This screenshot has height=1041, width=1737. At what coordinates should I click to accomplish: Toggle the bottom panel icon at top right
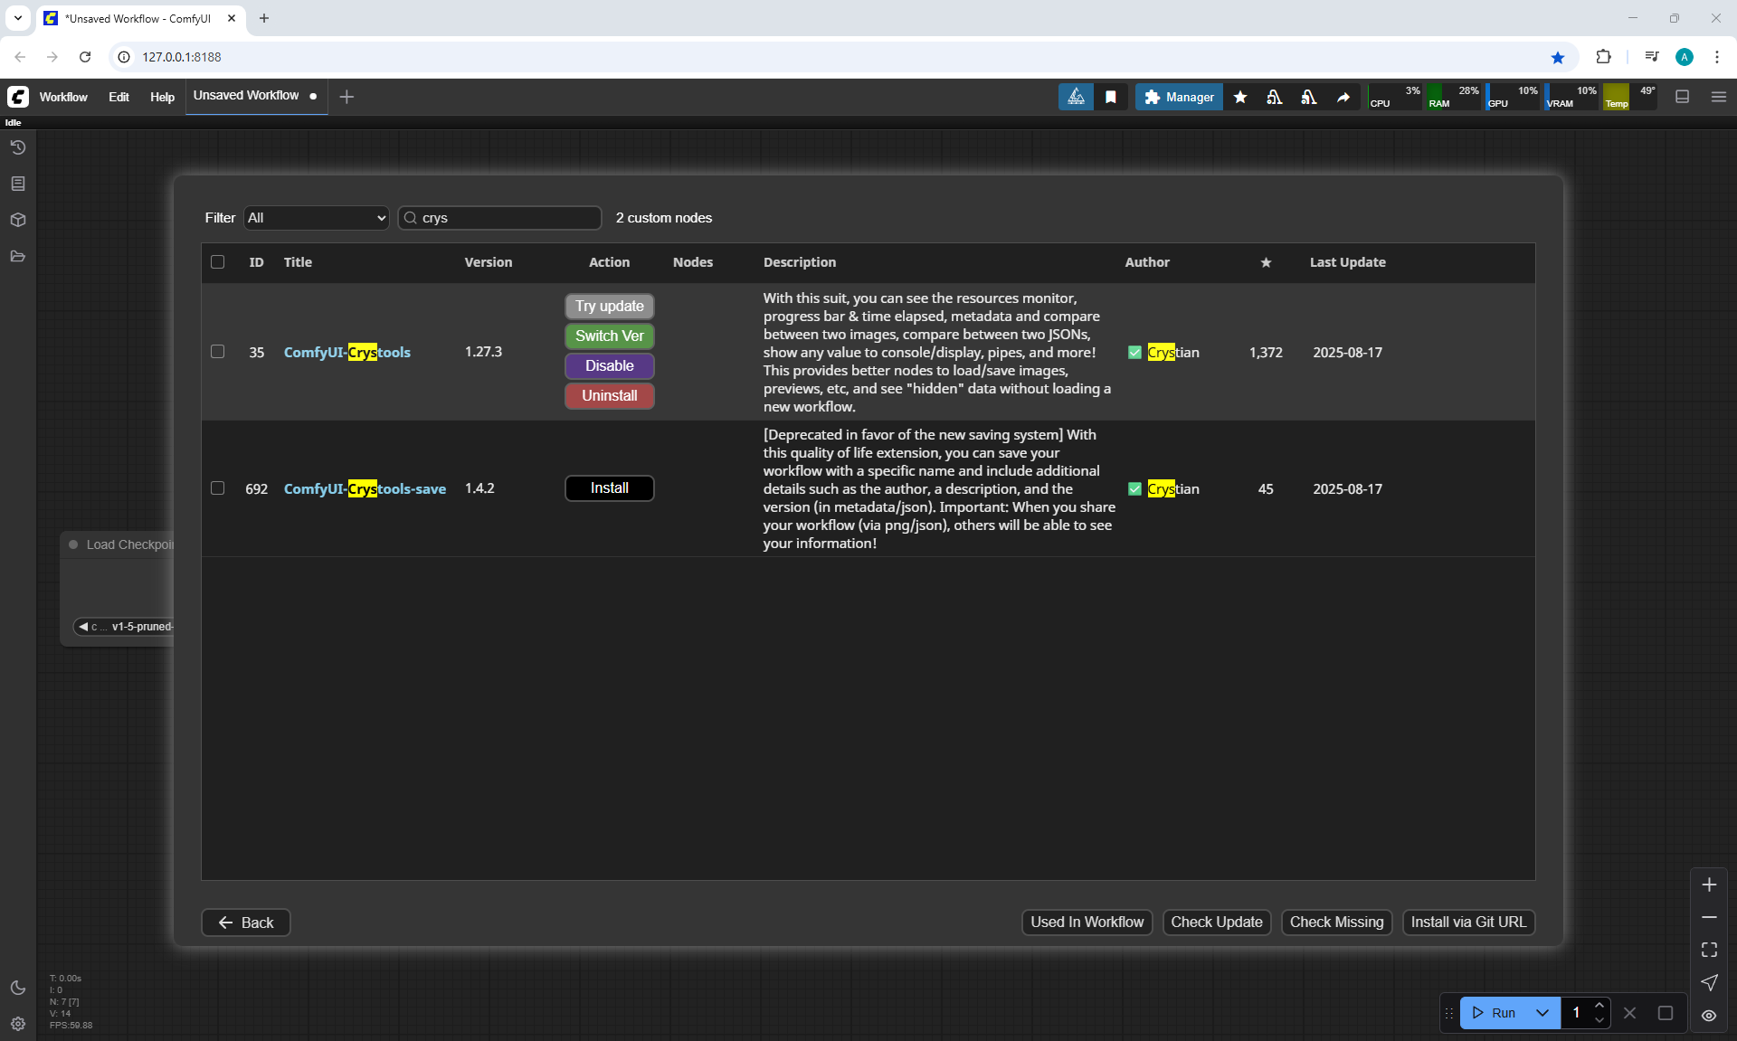1683,97
